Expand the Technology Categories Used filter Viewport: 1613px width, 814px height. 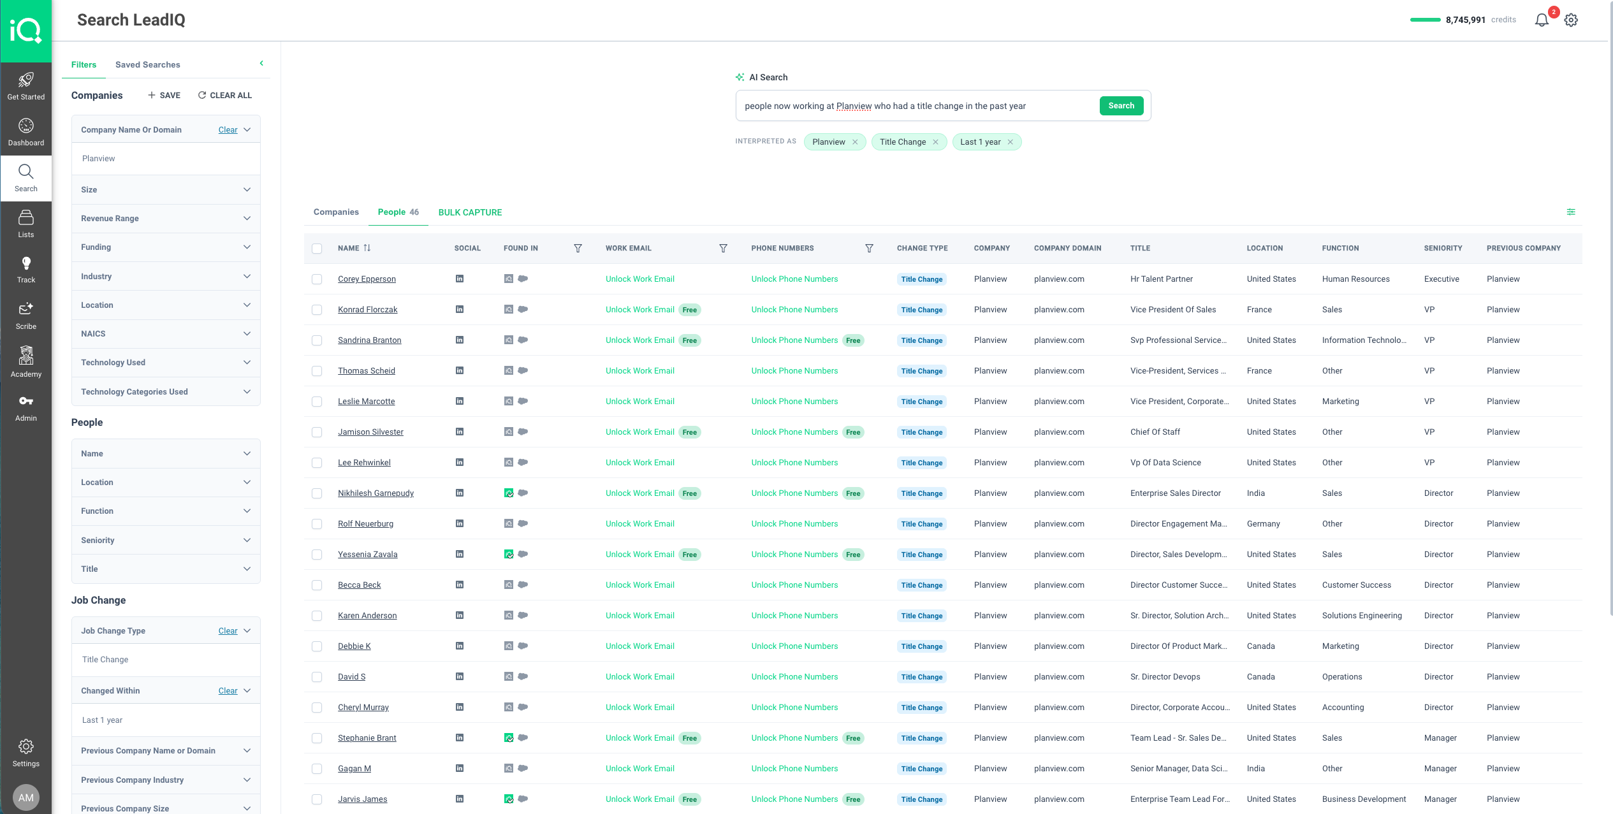point(166,392)
